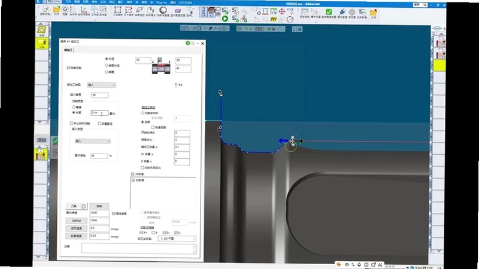
Task: Click the gear icon beside the open folder
Action: tap(65, 10)
